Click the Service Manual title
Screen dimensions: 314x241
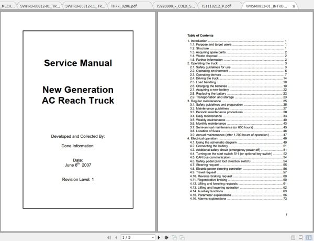(x=78, y=63)
